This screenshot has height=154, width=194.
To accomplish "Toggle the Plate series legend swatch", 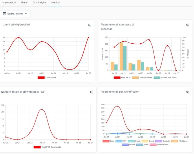I will pos(140,145).
